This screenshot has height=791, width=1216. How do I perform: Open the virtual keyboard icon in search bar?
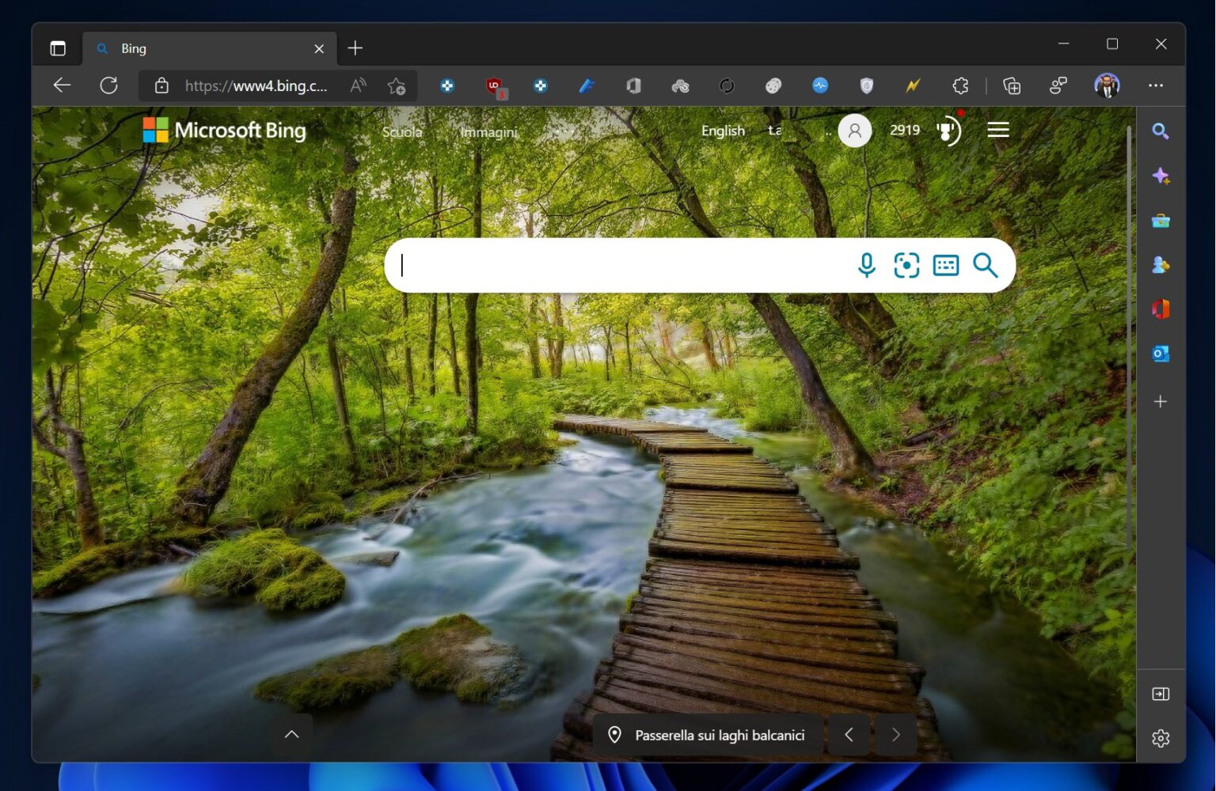pos(947,266)
